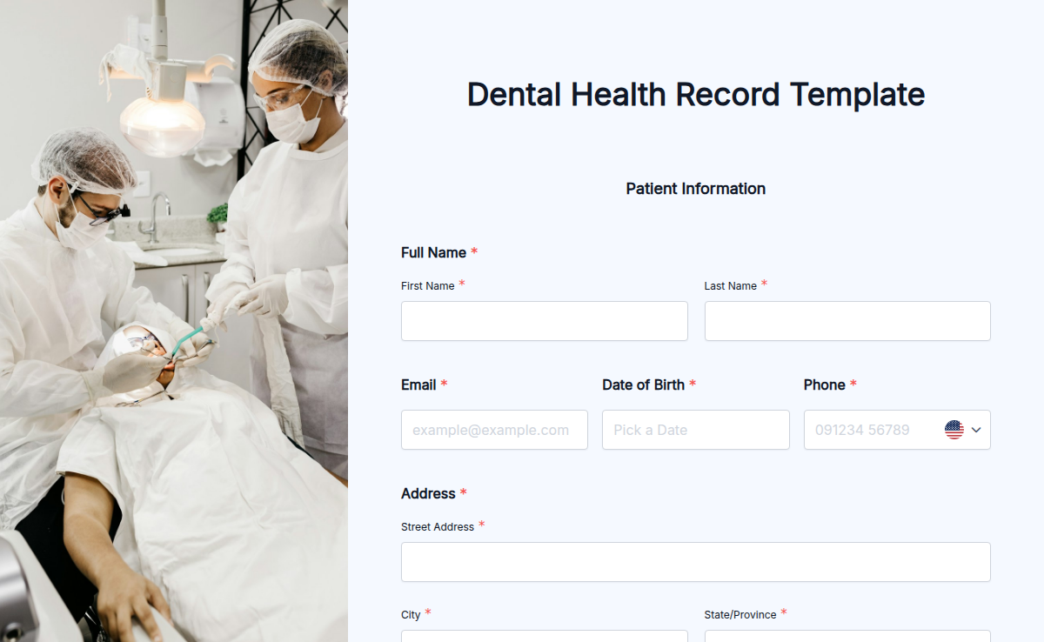1044x642 pixels.
Task: Click the Phone number entry field
Action: click(x=870, y=429)
